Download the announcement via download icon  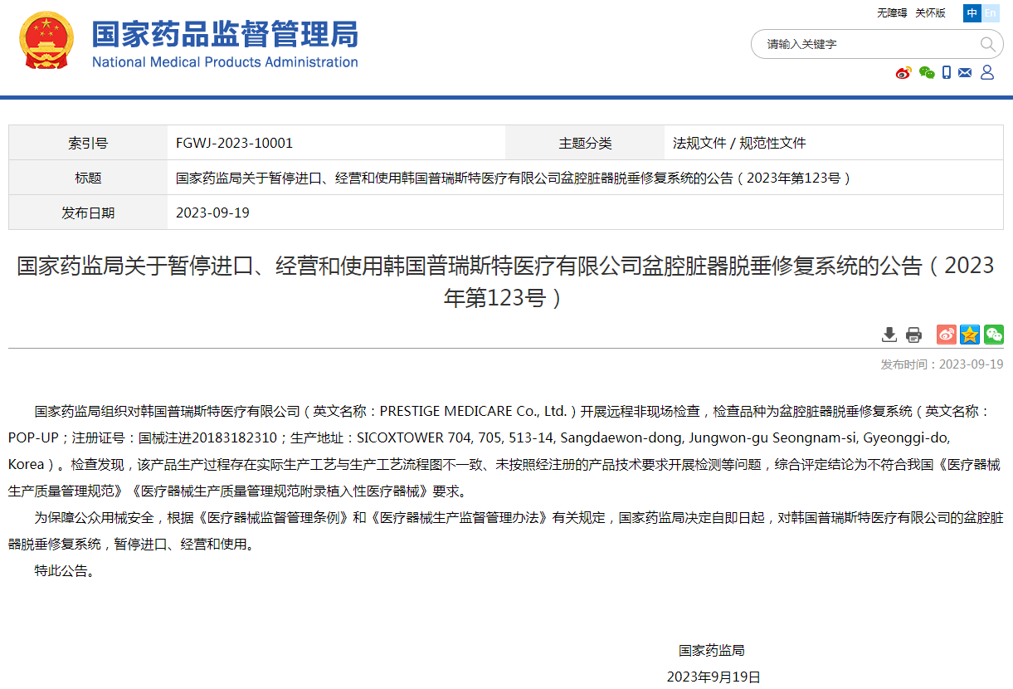click(889, 335)
